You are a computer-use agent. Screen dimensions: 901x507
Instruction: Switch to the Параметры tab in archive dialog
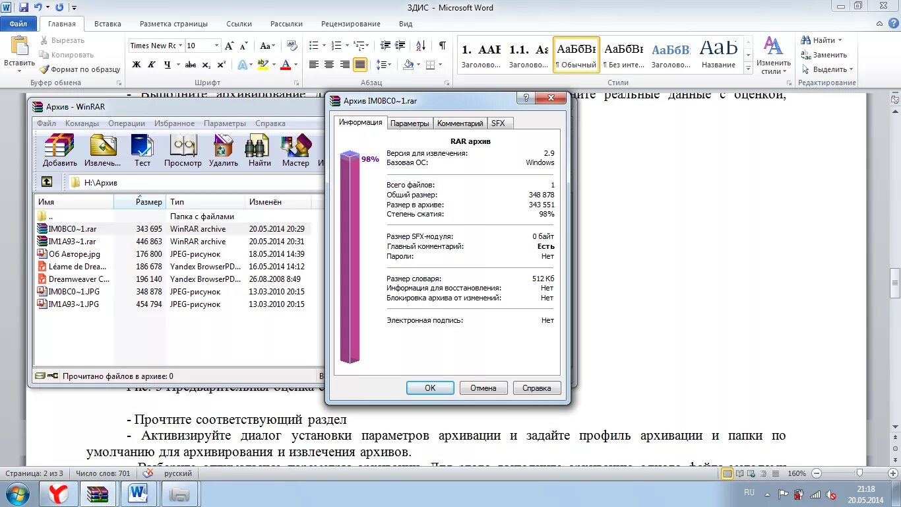[x=410, y=123]
